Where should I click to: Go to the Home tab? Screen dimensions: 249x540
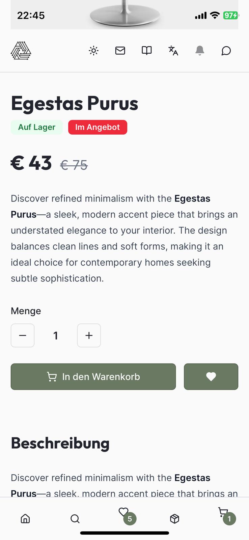tap(25, 518)
